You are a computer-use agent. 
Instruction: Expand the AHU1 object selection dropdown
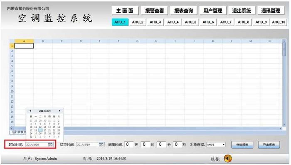224,145
